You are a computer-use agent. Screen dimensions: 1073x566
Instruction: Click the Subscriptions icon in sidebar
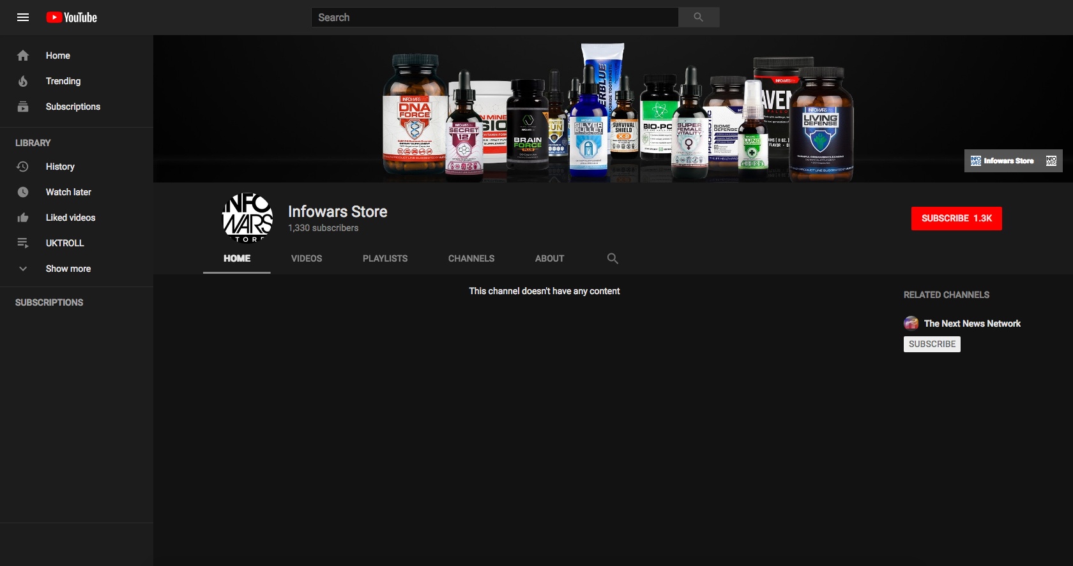(23, 107)
